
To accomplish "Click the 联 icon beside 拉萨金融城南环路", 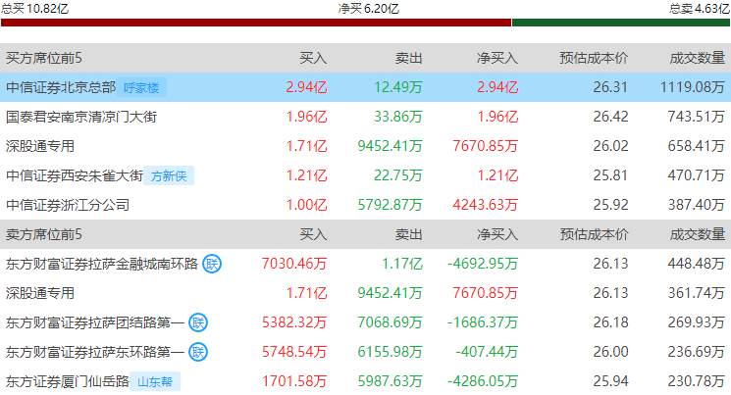I will click(x=212, y=264).
